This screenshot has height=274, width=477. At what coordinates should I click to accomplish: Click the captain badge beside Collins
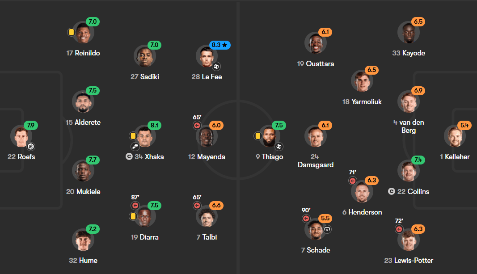pos(392,191)
